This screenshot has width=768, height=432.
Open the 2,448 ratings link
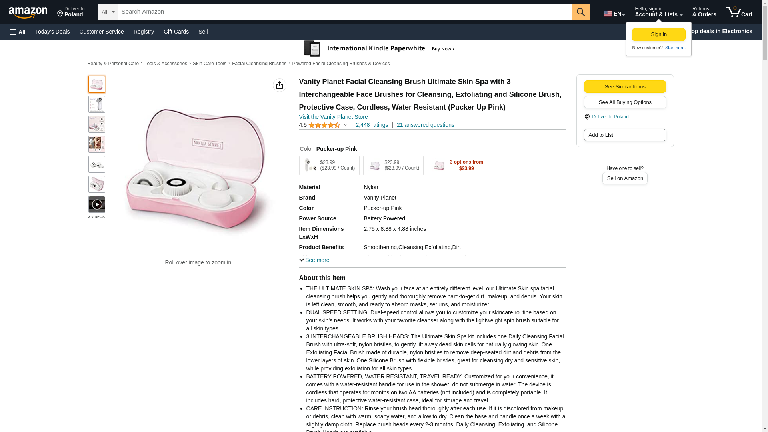pyautogui.click(x=372, y=125)
